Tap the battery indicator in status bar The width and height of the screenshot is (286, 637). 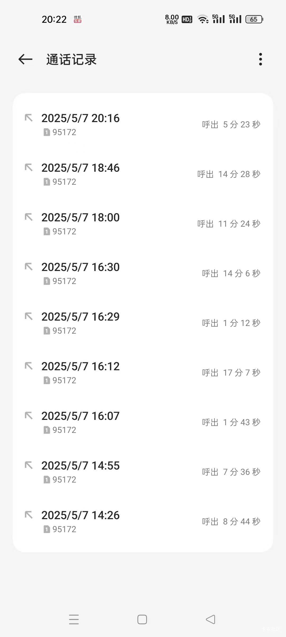[254, 19]
